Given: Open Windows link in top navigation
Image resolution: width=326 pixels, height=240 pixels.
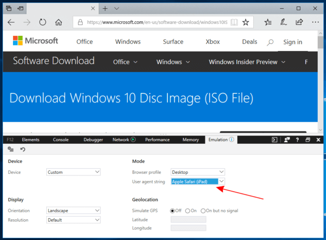Looking at the screenshot, I should point(128,42).
